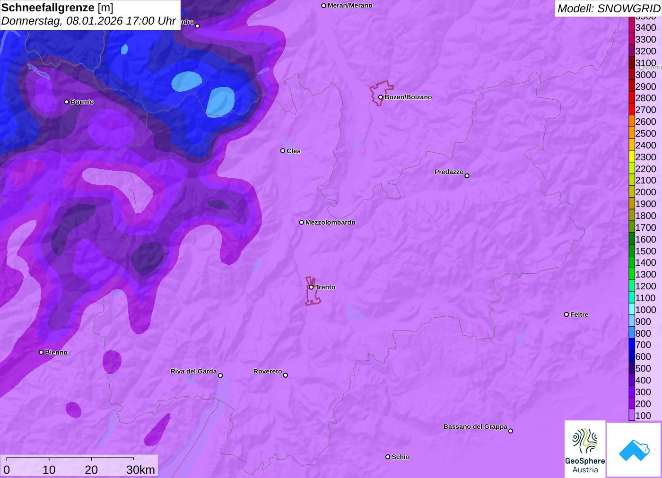Click the Bienno label text
This screenshot has width=662, height=478.
pos(56,352)
